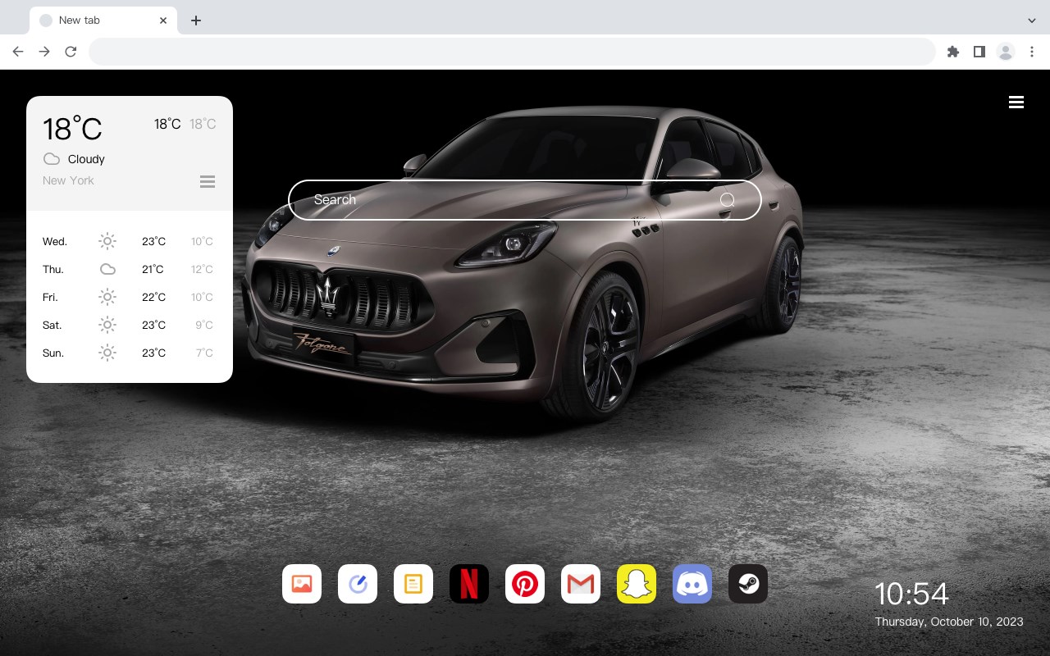Click the date Thursday, October 10, 2023
The image size is (1050, 656).
click(x=949, y=622)
